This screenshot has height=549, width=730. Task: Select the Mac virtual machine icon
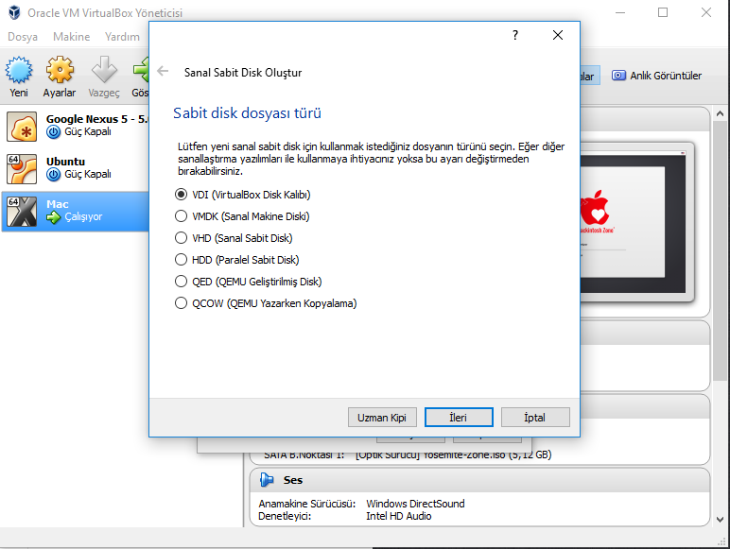[22, 212]
